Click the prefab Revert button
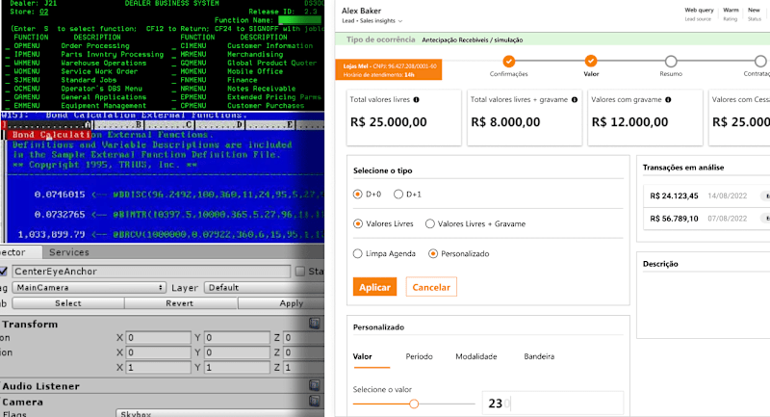This screenshot has width=770, height=417. (x=180, y=303)
